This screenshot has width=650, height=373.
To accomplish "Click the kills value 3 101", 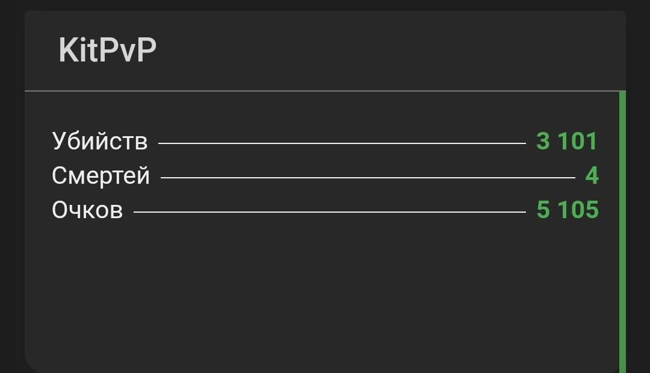I will pos(566,141).
